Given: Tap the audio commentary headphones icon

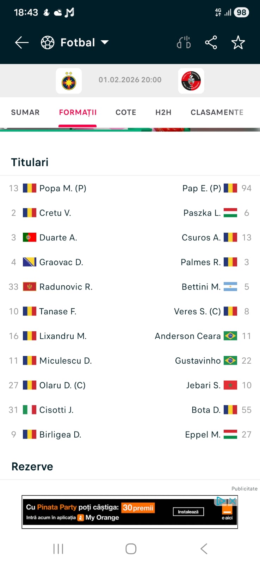Looking at the screenshot, I should 184,43.
